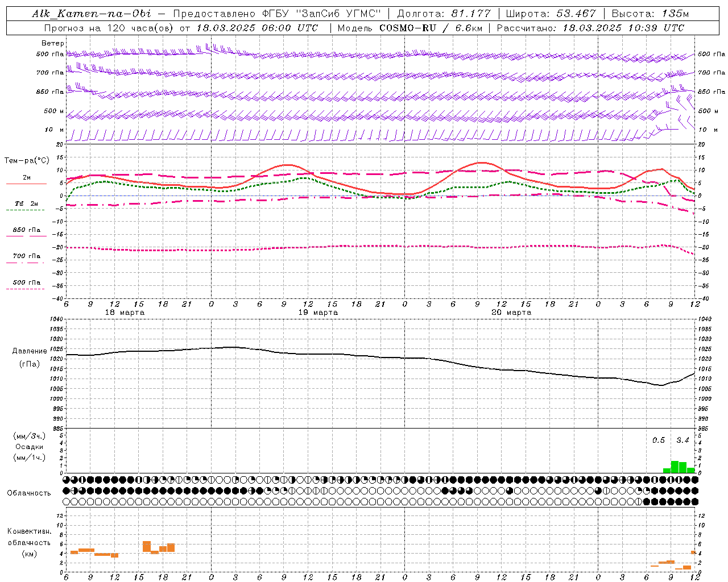Image resolution: width=728 pixels, height=582 pixels.
Task: Click the forecast start 18.03.2025 06:00 UTC
Action: coord(258,28)
